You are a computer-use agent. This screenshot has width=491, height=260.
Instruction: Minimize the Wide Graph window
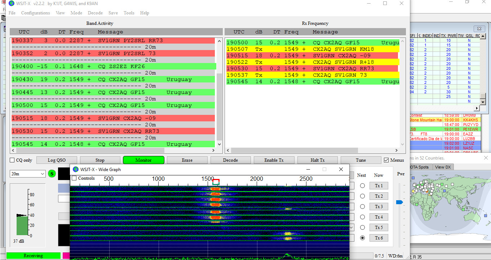[308, 169]
